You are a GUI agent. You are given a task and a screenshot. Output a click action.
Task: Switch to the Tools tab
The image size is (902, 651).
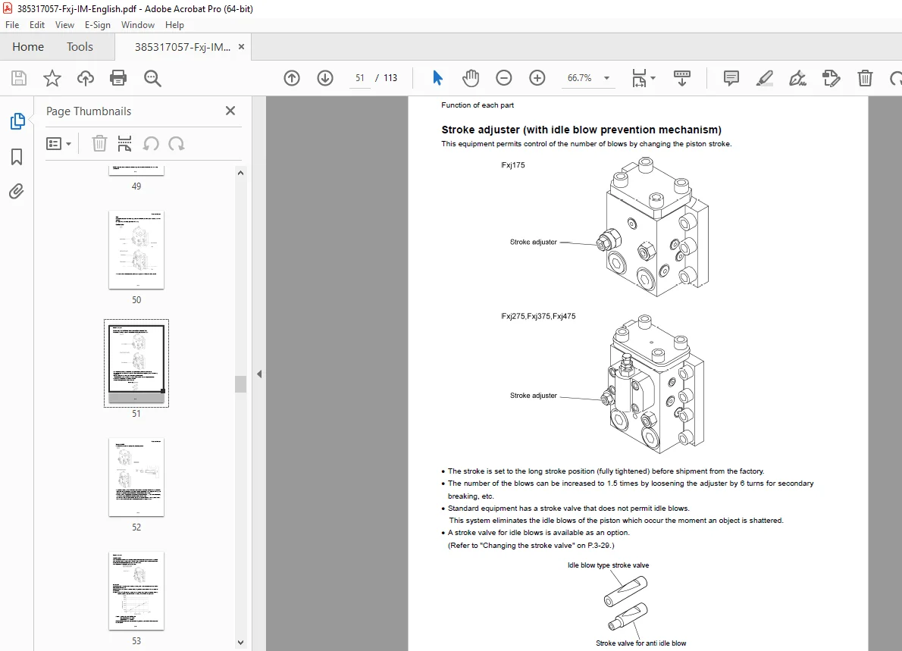pos(80,46)
